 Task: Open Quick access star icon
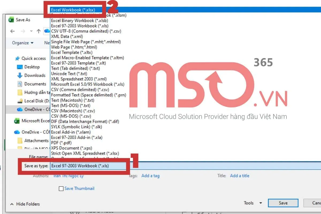click(18, 59)
